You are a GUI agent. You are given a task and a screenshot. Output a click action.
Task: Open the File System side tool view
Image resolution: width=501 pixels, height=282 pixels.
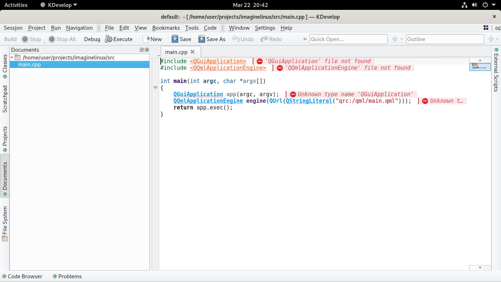(x=5, y=224)
